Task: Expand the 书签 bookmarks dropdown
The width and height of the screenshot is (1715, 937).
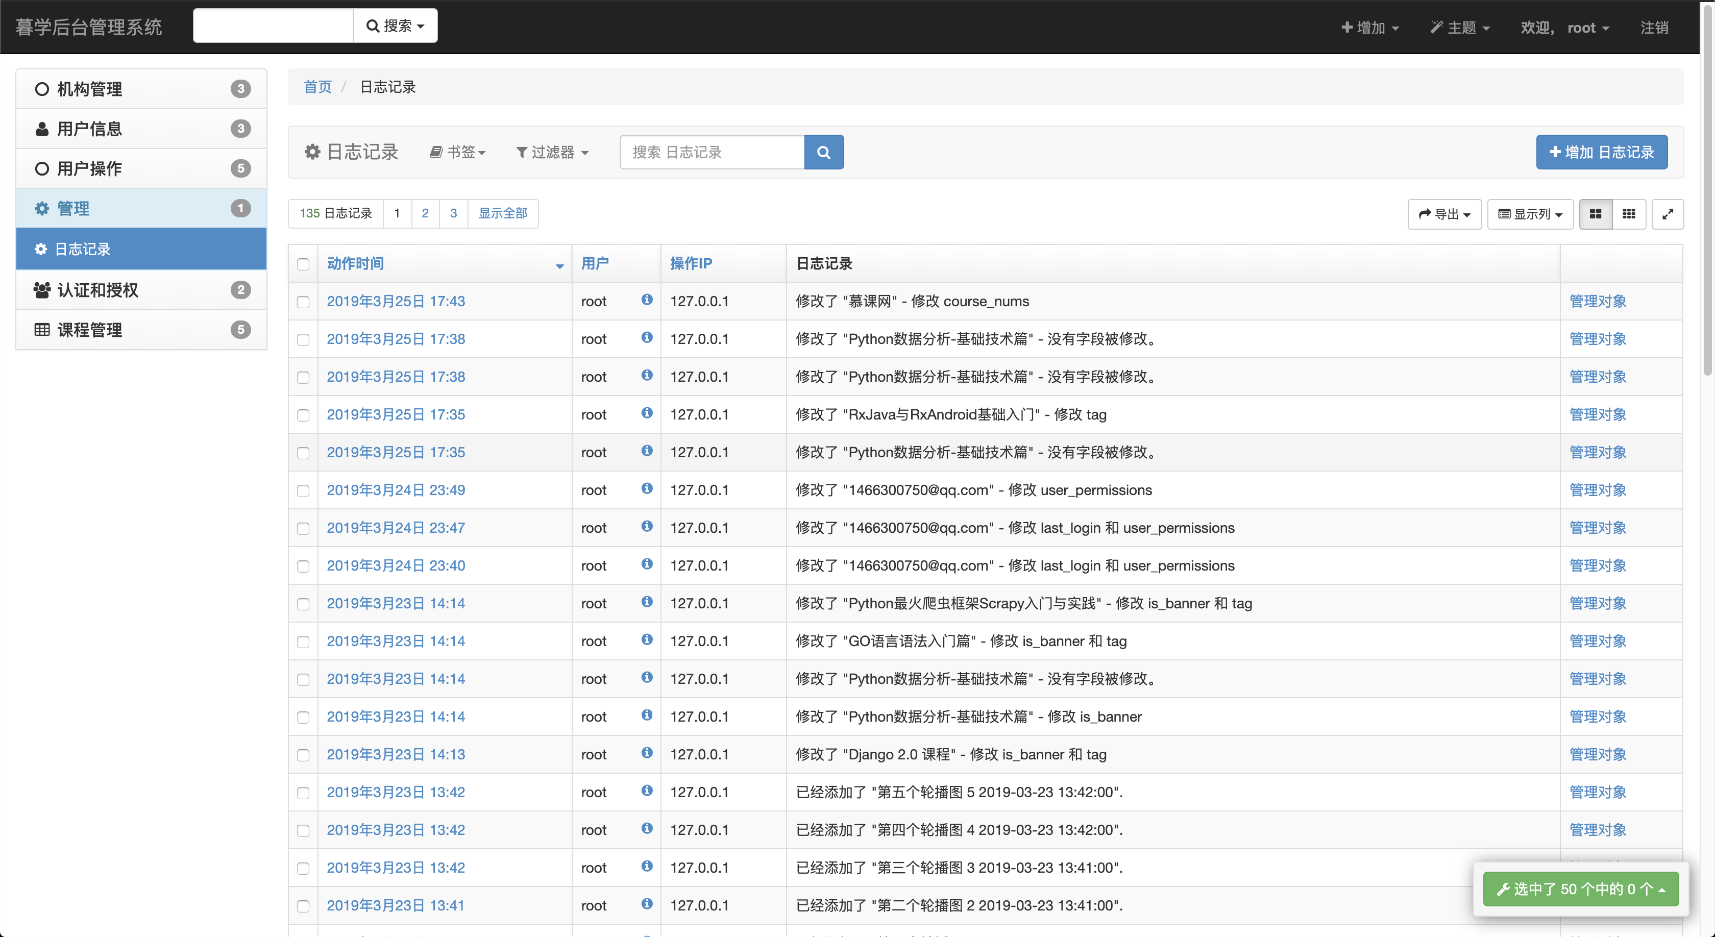Action: 457,153
